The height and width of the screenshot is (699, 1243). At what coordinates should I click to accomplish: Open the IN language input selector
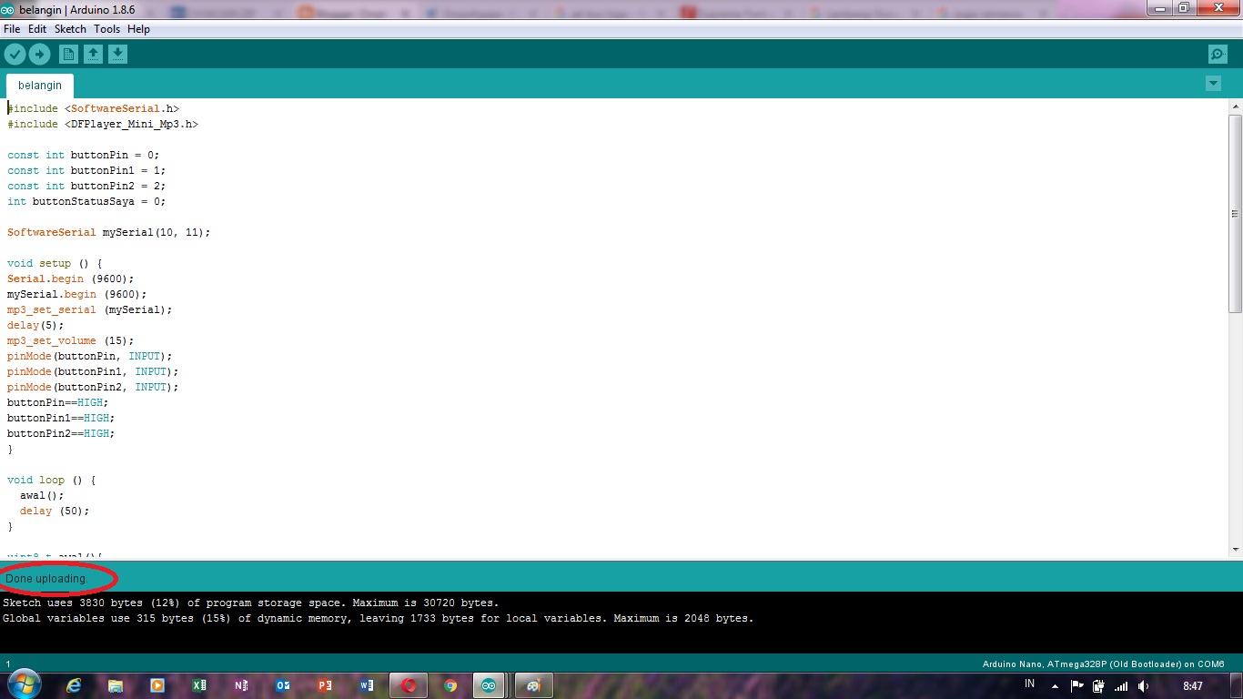pyautogui.click(x=1028, y=684)
